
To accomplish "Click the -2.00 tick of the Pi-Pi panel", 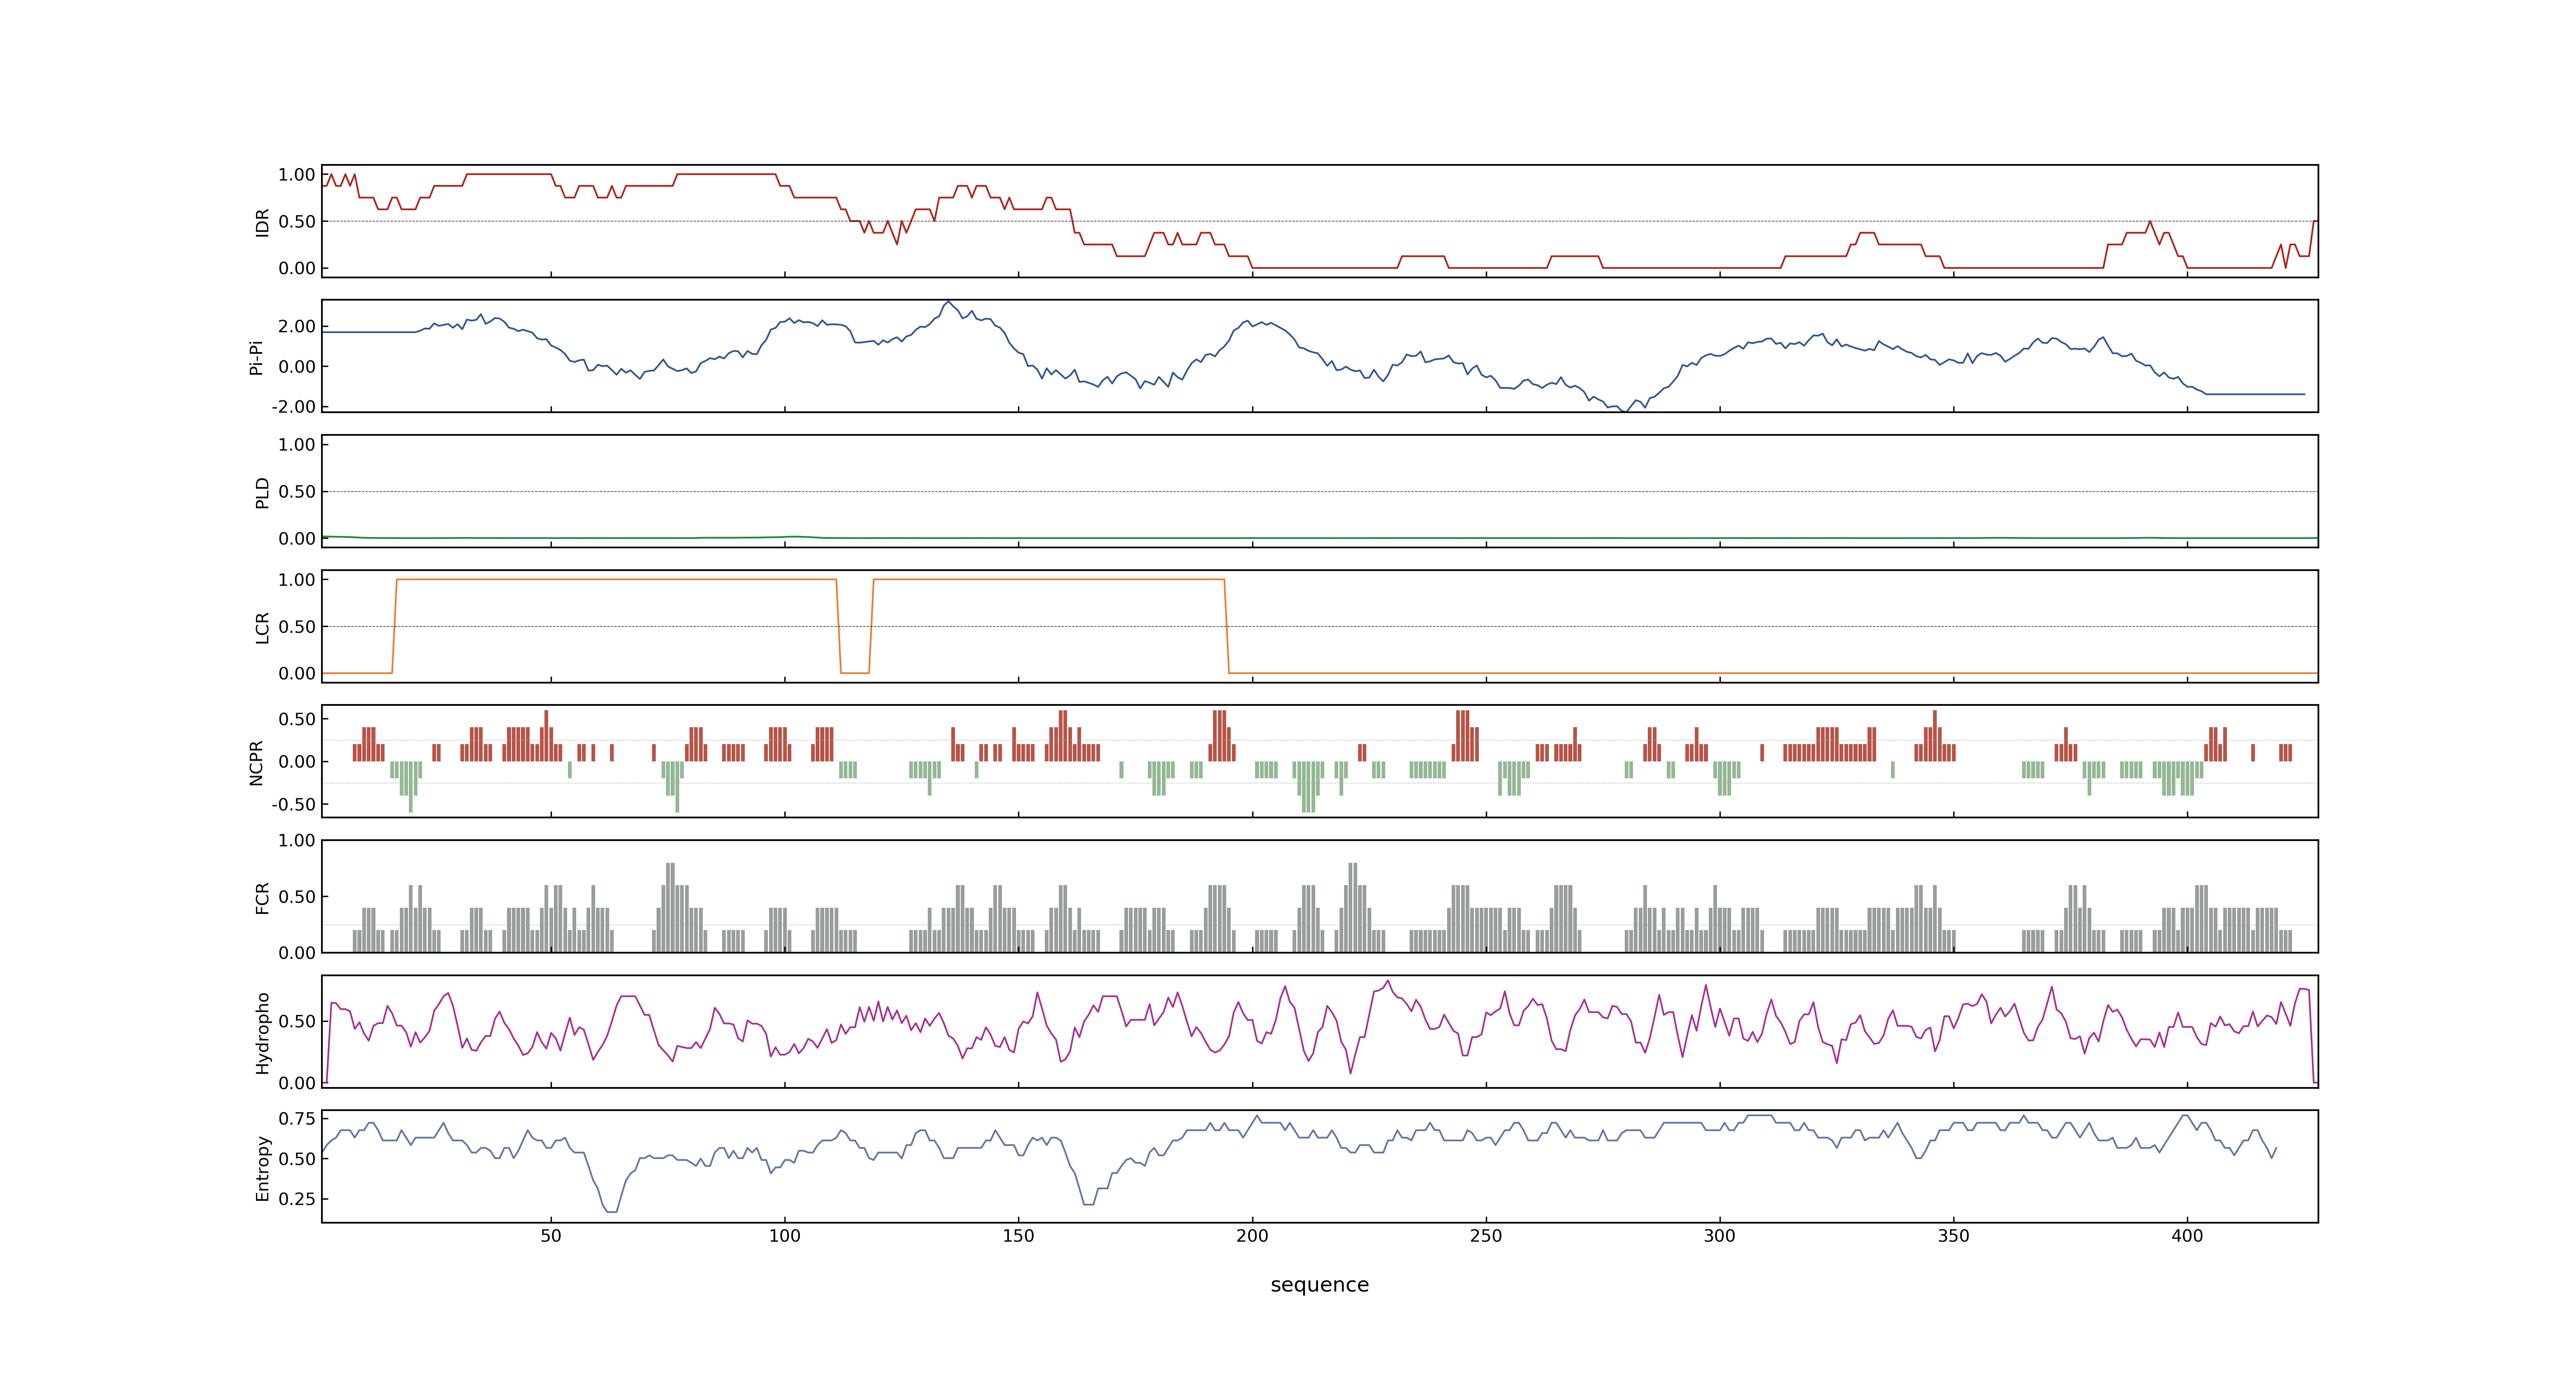I will click(294, 407).
